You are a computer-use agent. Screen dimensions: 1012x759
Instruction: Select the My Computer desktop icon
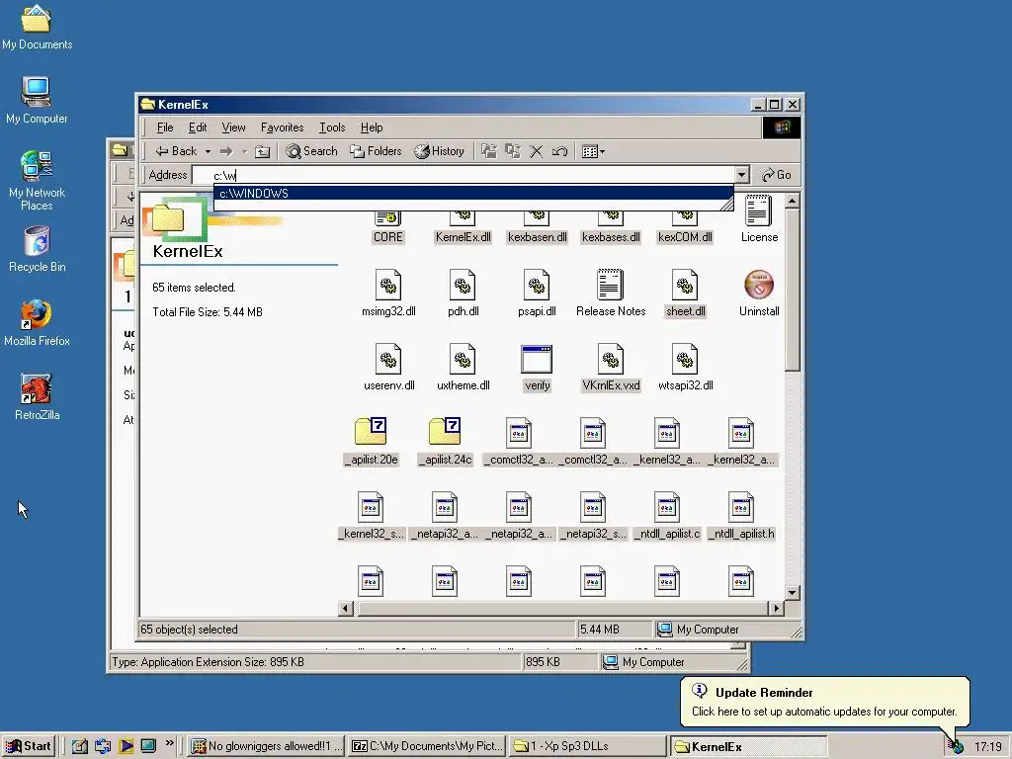click(x=37, y=100)
